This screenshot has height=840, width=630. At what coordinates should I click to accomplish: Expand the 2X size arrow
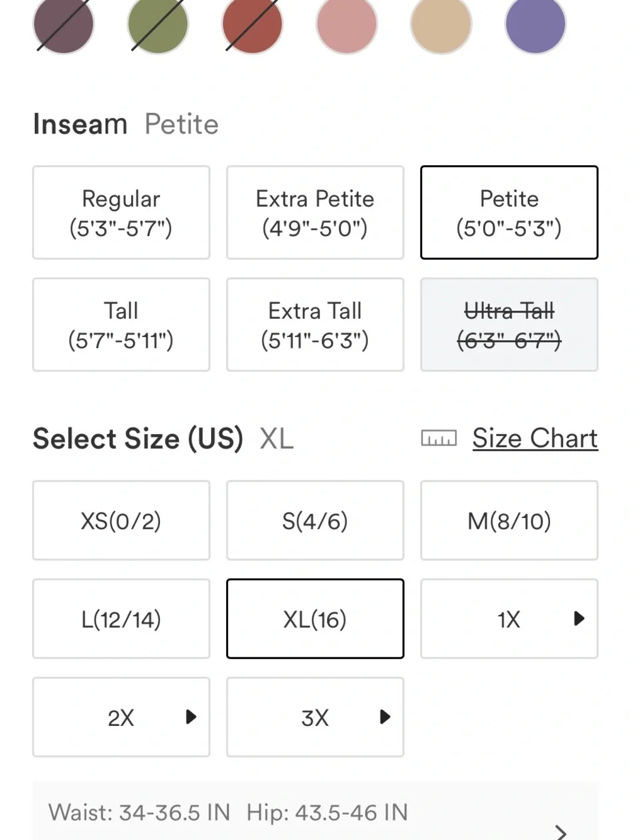point(191,717)
